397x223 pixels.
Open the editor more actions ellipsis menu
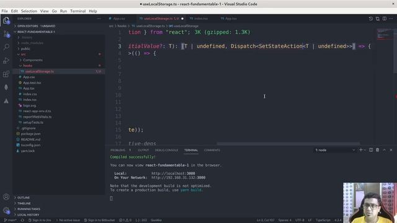[391, 19]
